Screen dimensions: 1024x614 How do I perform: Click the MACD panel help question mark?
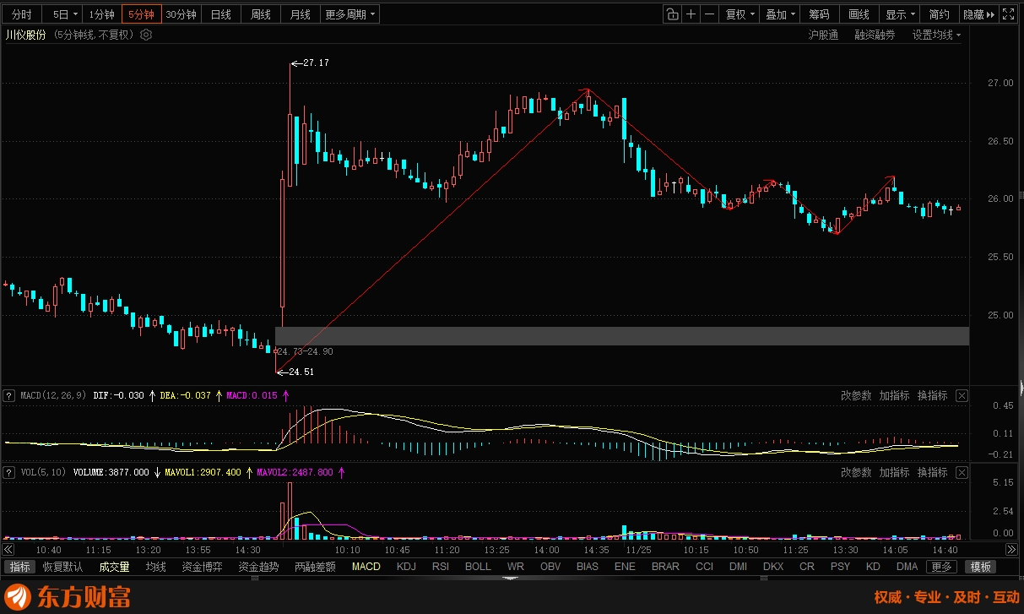point(9,395)
